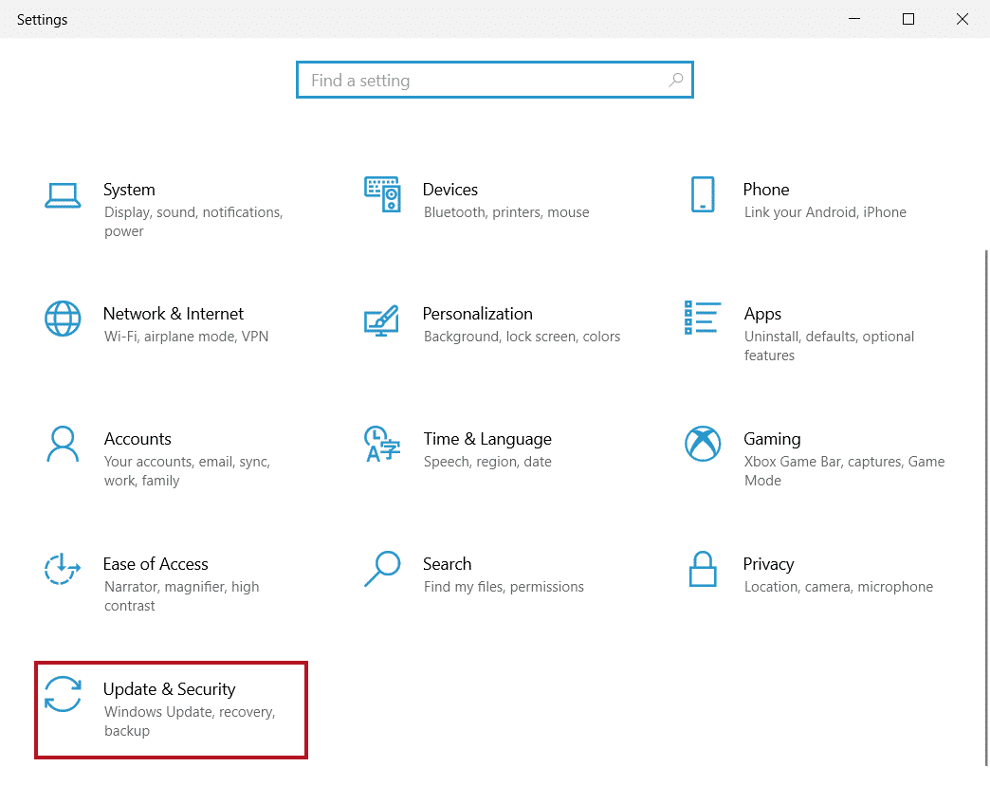Open the Network & Internet globe icon
990x785 pixels.
63,319
